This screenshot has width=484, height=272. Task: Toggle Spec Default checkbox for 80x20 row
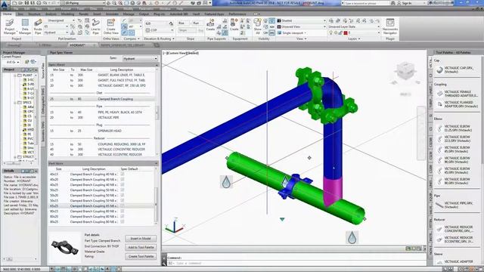[x=123, y=217]
